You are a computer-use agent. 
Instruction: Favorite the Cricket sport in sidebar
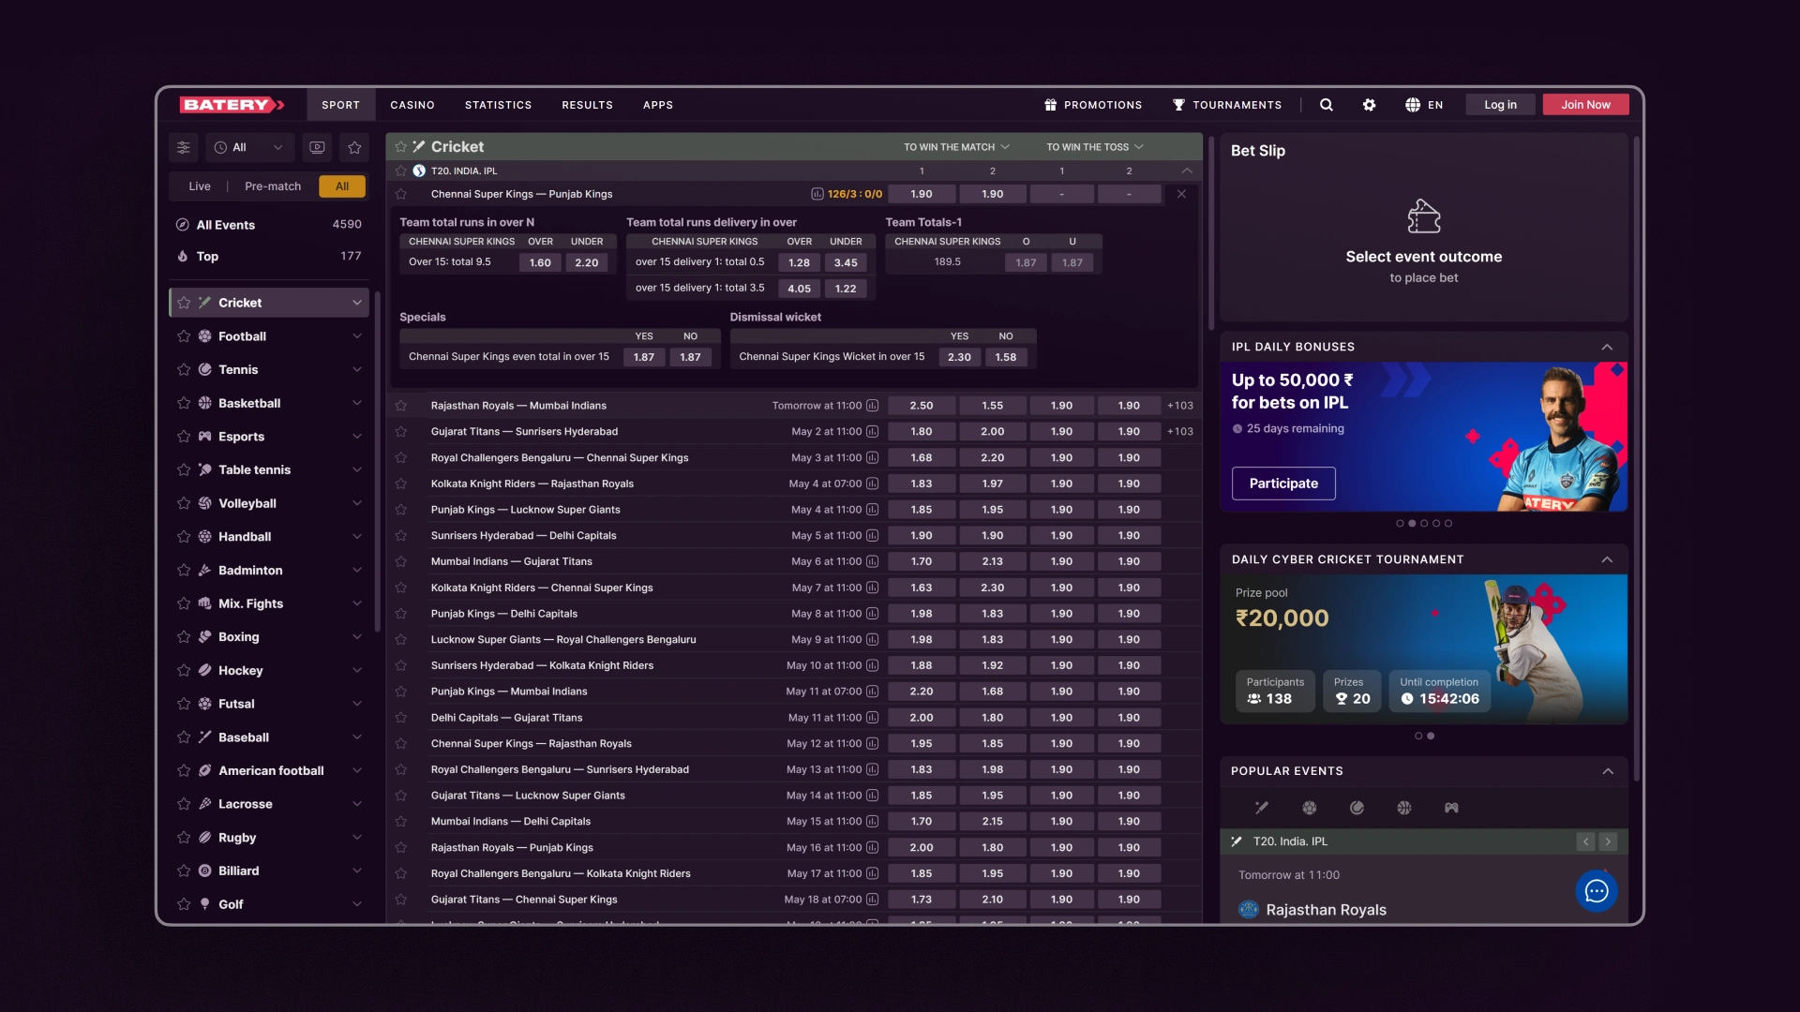coord(184,303)
